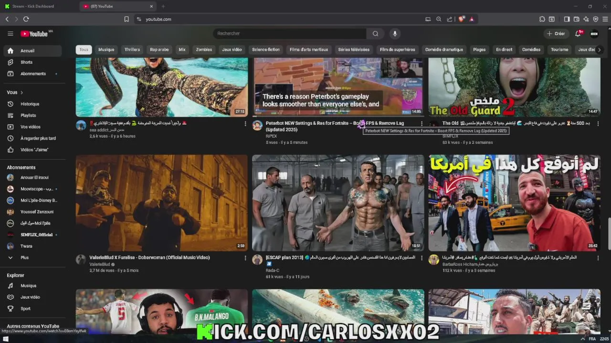Go back with the browser back arrow
This screenshot has height=343, width=611.
pyautogui.click(x=7, y=19)
